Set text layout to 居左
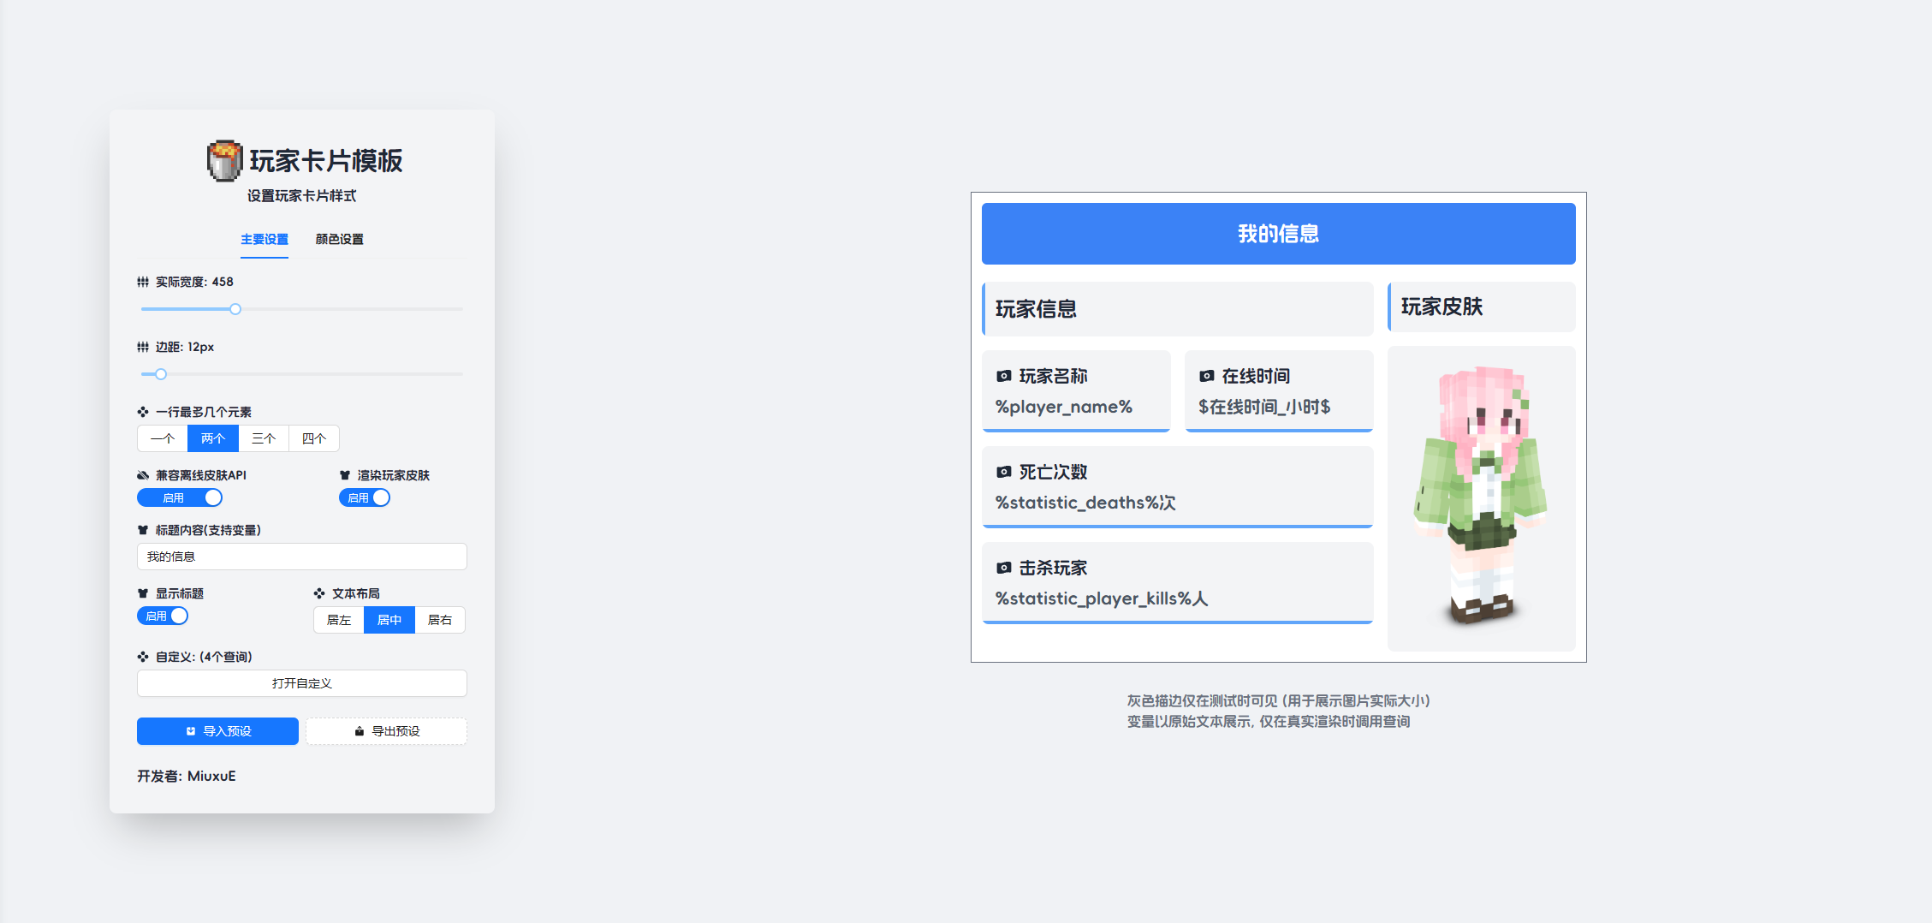This screenshot has height=923, width=1932. coord(339,620)
